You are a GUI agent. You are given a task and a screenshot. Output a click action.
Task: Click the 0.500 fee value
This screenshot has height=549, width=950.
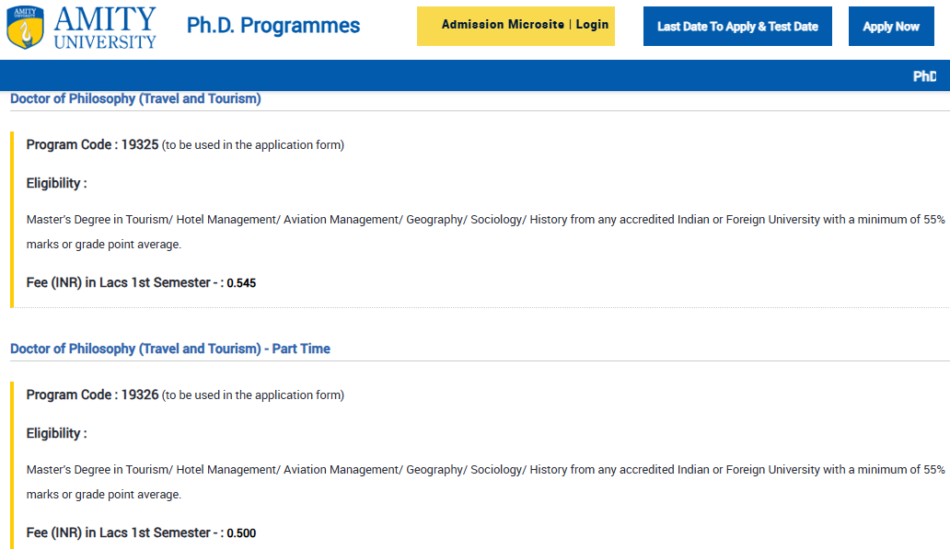click(241, 533)
